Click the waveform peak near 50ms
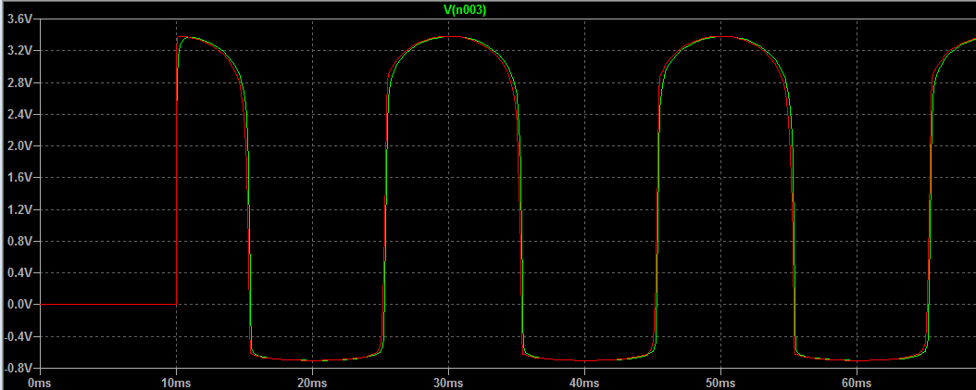The width and height of the screenshot is (976, 390). (x=720, y=37)
